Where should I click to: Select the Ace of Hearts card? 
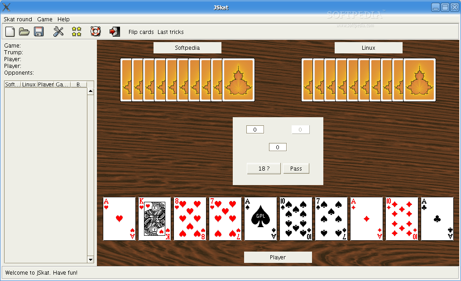120,219
